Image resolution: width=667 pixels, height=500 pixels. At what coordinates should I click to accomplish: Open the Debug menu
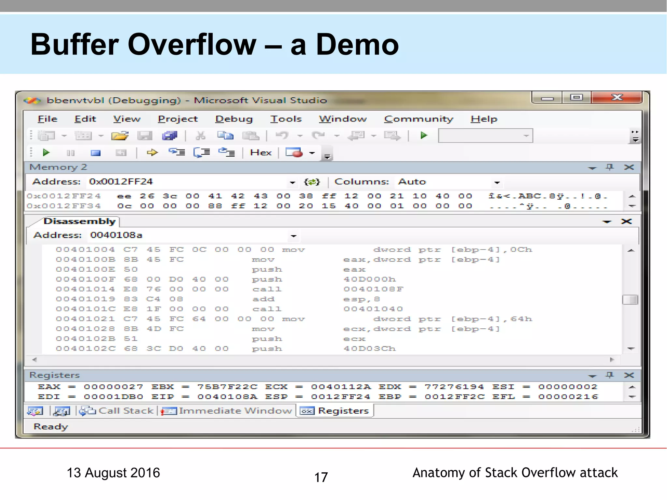(x=234, y=119)
